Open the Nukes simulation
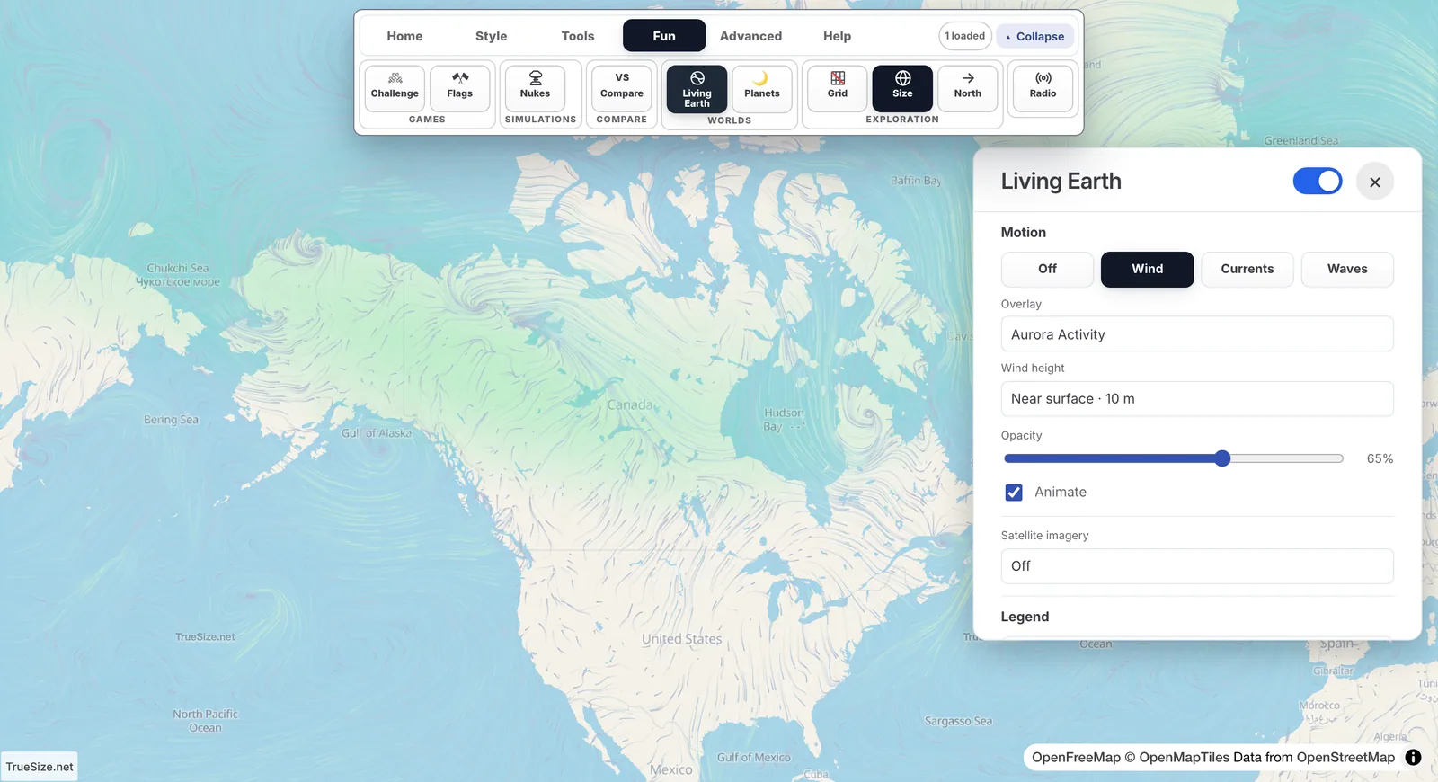 pos(535,87)
